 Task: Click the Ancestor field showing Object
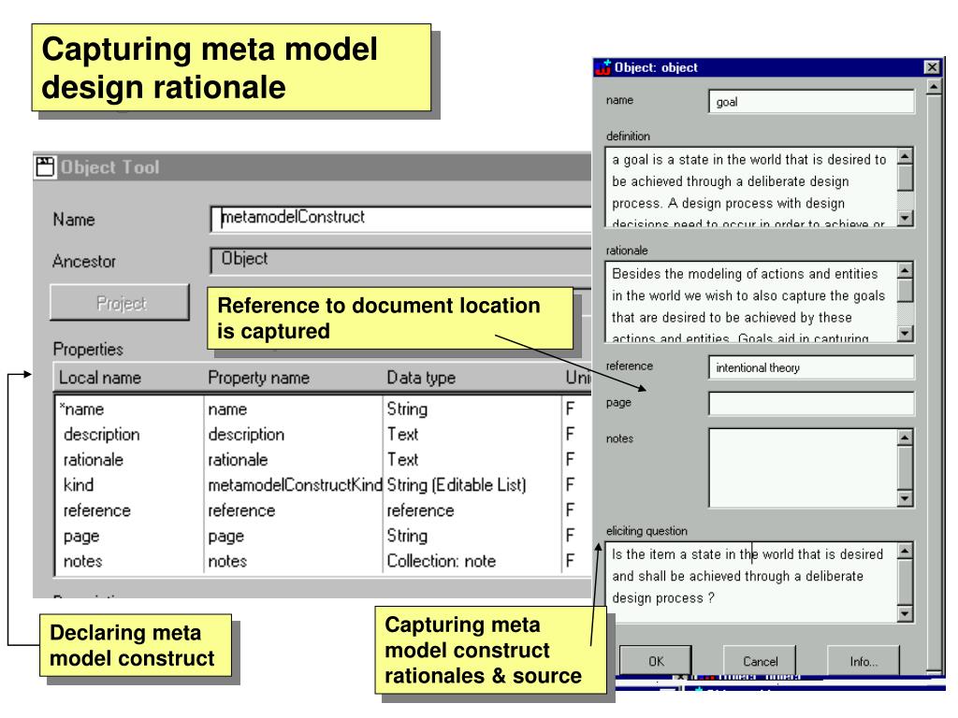[401, 261]
